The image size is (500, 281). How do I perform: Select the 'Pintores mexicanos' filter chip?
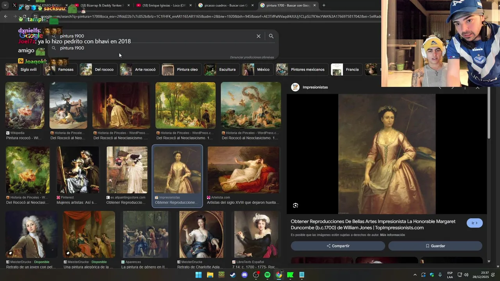[x=302, y=69]
